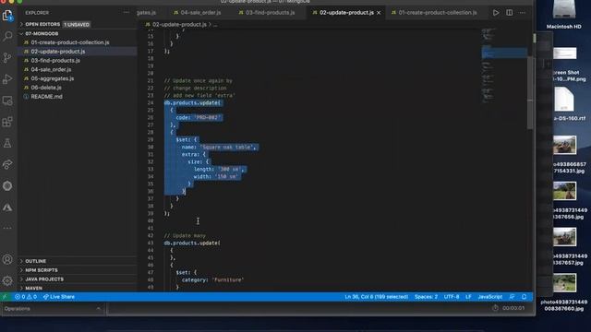
Task: Open the Source Control view
Action: [x=7, y=57]
